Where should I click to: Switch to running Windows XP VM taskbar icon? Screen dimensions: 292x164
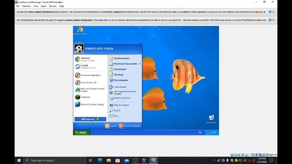[153, 160]
